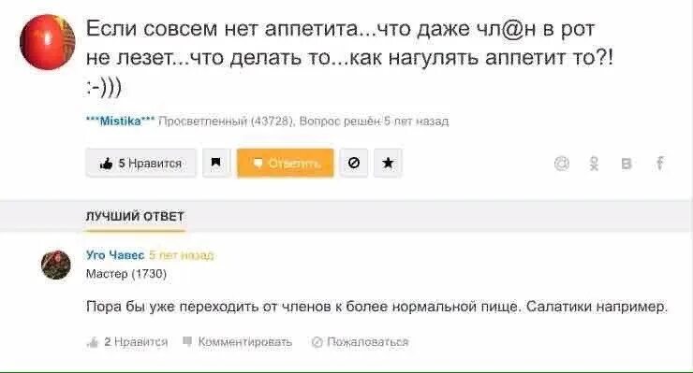
Task: Click the answer text about Салатики
Action: click(x=376, y=307)
